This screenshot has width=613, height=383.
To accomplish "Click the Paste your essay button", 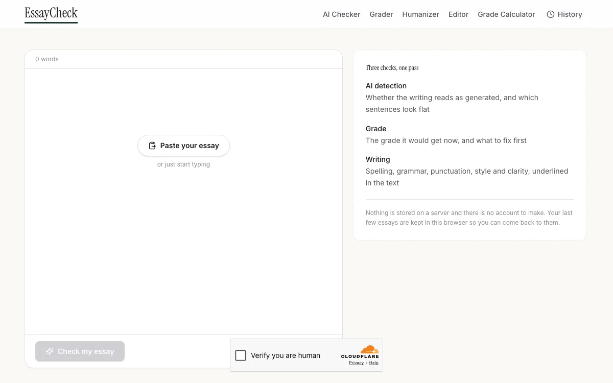I will (x=183, y=146).
